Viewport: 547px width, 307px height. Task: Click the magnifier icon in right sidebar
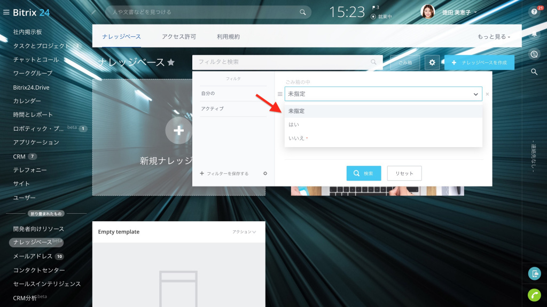(534, 72)
